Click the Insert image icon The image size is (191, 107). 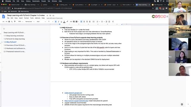coord(76,22)
